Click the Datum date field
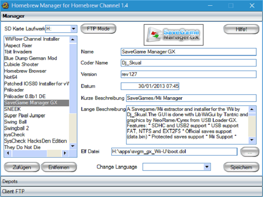263x197 pixels. [151, 86]
